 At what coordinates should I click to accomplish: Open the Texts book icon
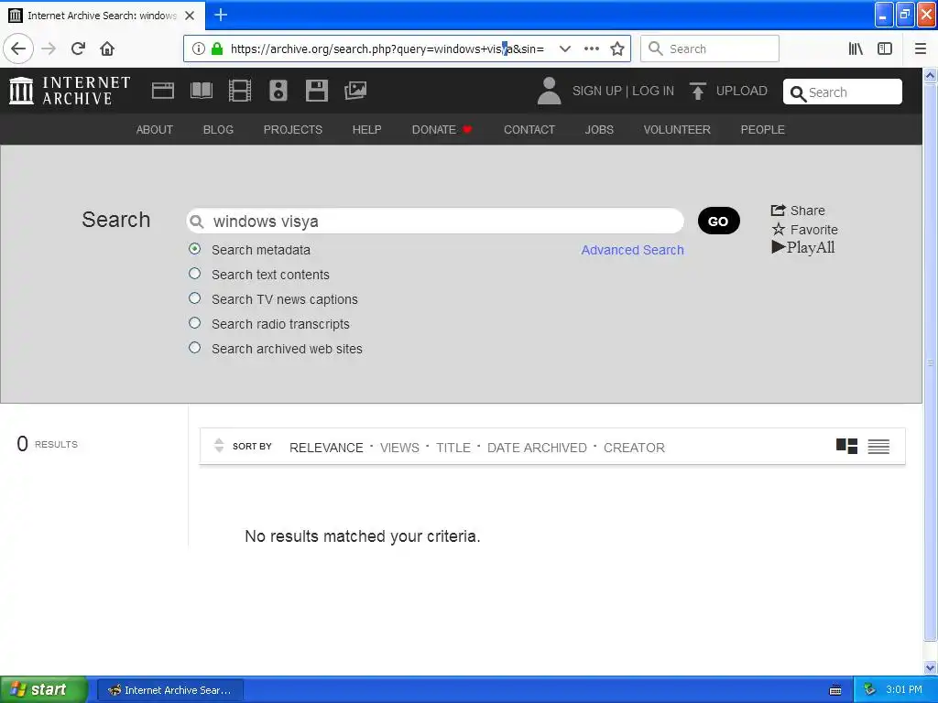tap(201, 91)
